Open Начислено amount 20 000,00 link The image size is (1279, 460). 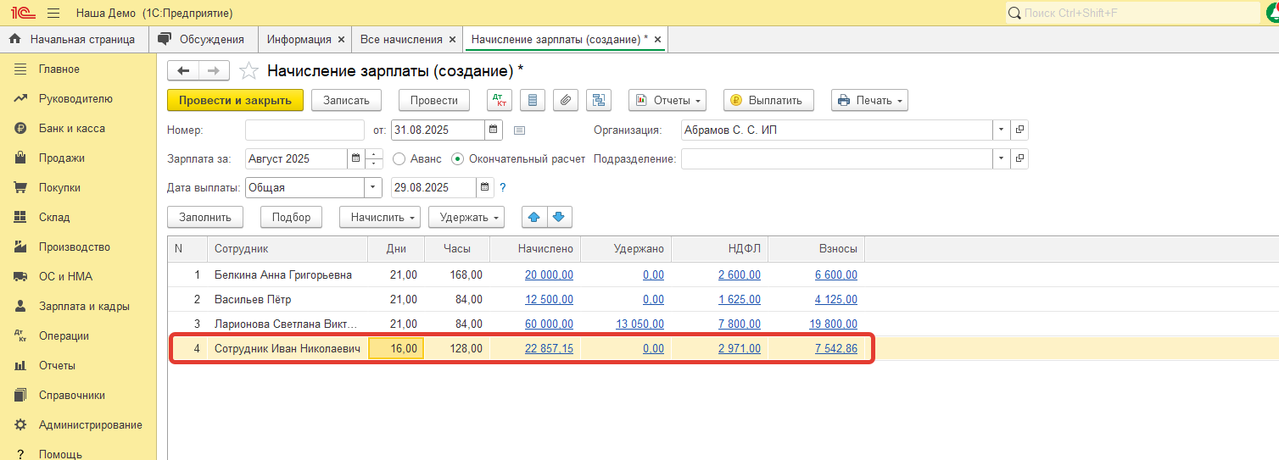(x=549, y=274)
